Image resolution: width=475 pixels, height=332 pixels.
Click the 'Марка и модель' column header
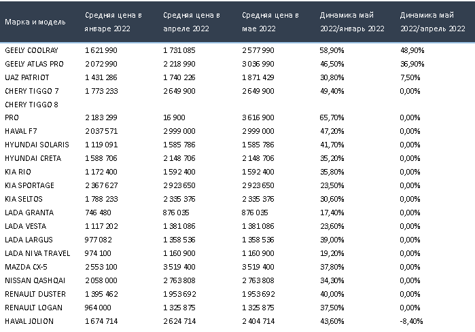[35, 22]
